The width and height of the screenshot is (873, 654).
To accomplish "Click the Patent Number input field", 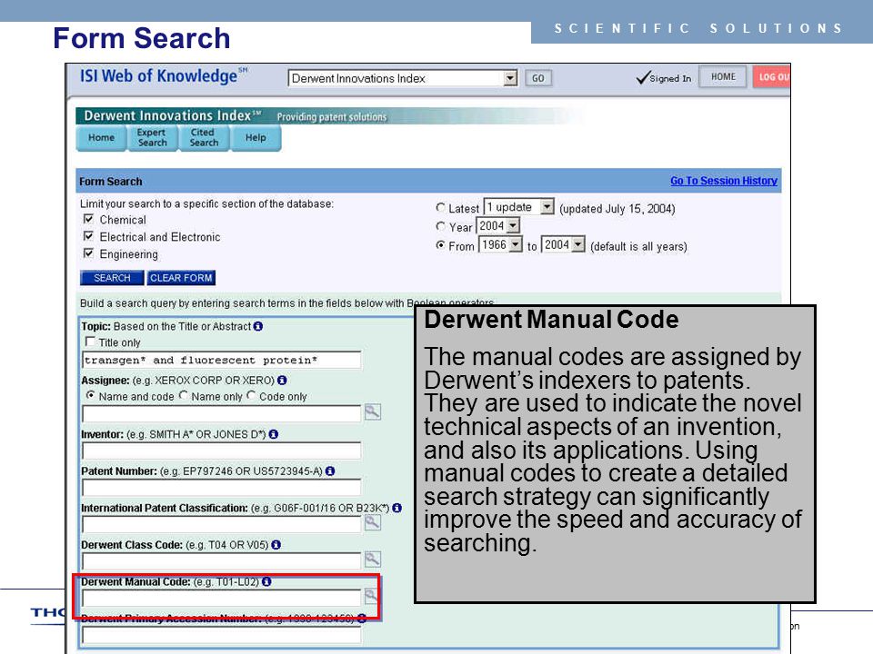I will click(222, 487).
